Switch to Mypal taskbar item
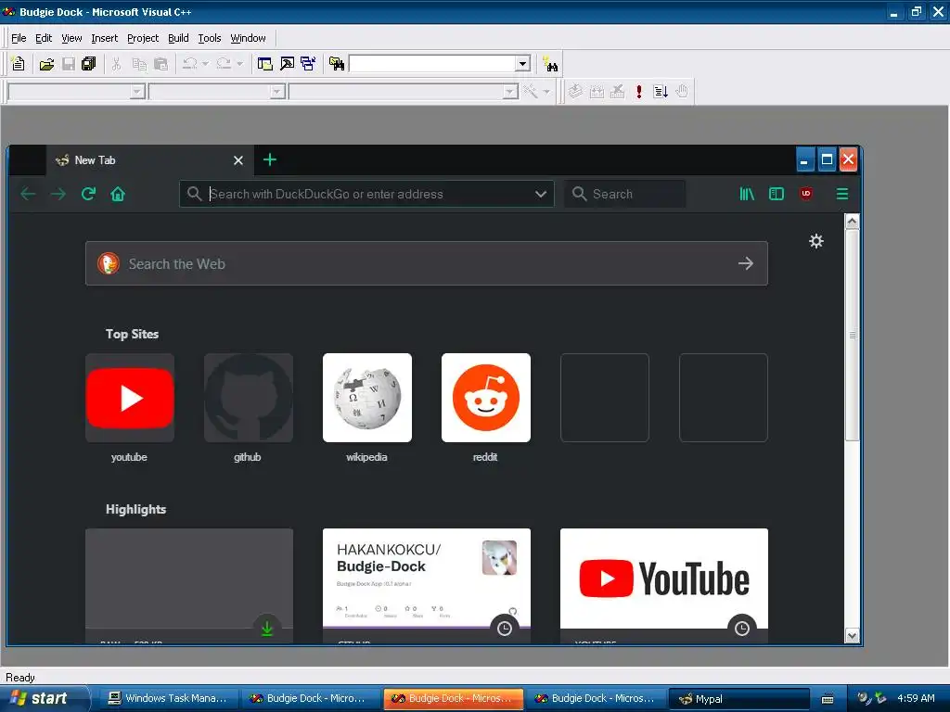Image resolution: width=950 pixels, height=712 pixels. 739,699
